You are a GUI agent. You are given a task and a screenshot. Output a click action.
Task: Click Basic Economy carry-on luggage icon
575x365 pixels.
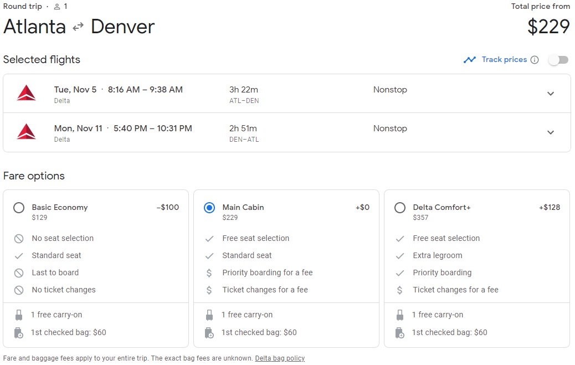[19, 315]
